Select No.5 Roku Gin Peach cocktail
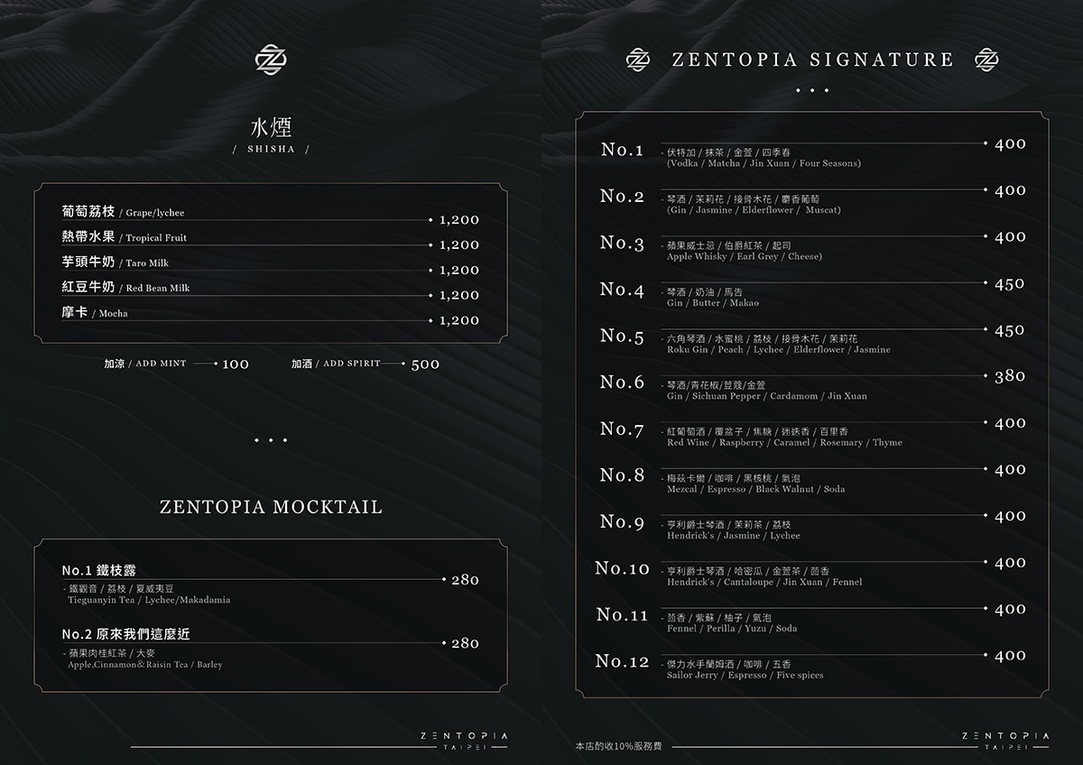The width and height of the screenshot is (1083, 765). coord(813,339)
